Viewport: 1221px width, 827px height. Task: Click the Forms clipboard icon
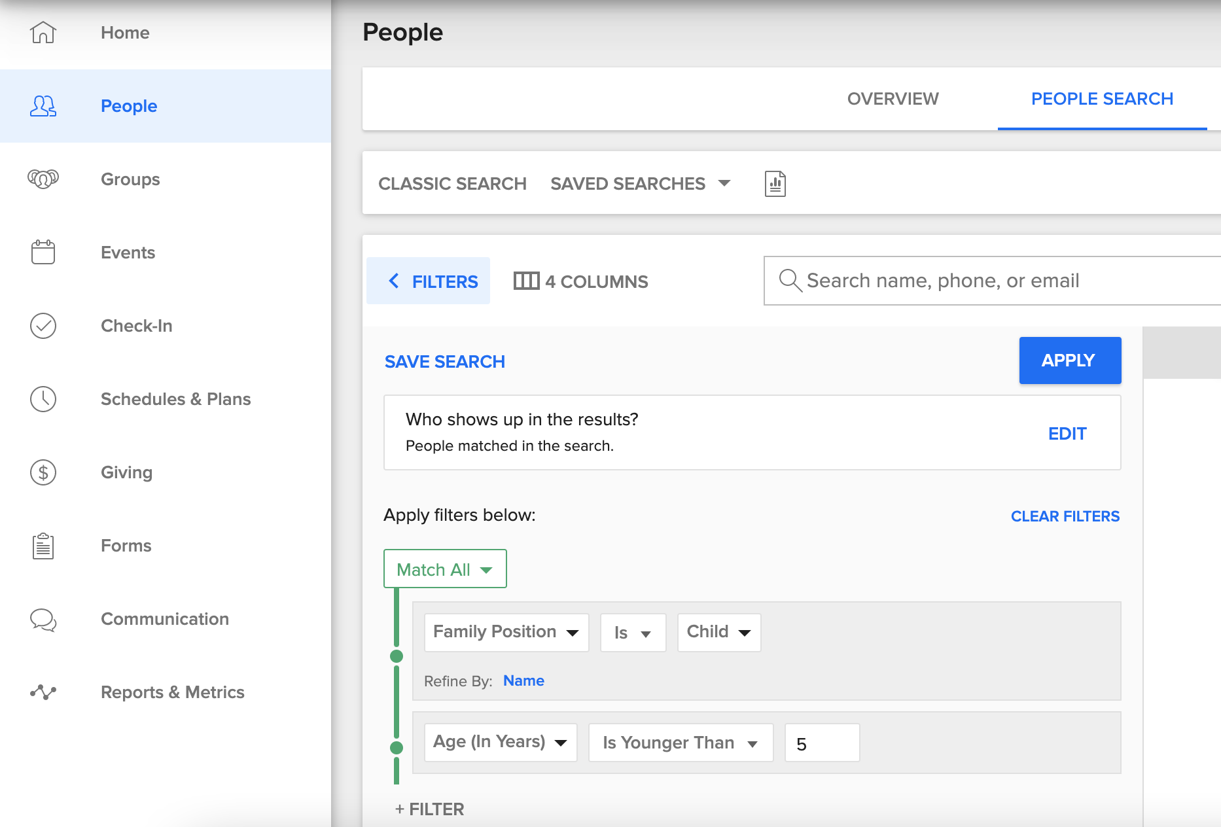click(x=43, y=546)
